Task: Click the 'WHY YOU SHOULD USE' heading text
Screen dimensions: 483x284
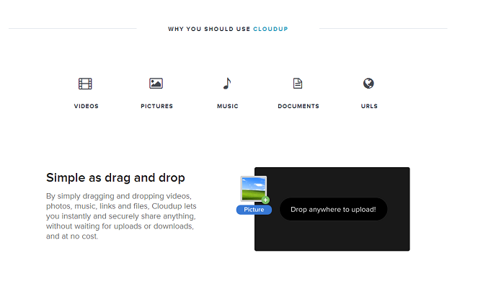Action: tap(209, 29)
